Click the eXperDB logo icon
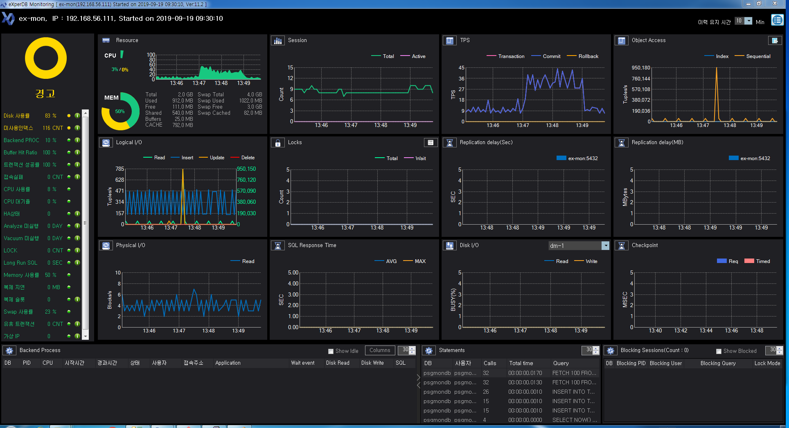The image size is (789, 428). tap(8, 18)
